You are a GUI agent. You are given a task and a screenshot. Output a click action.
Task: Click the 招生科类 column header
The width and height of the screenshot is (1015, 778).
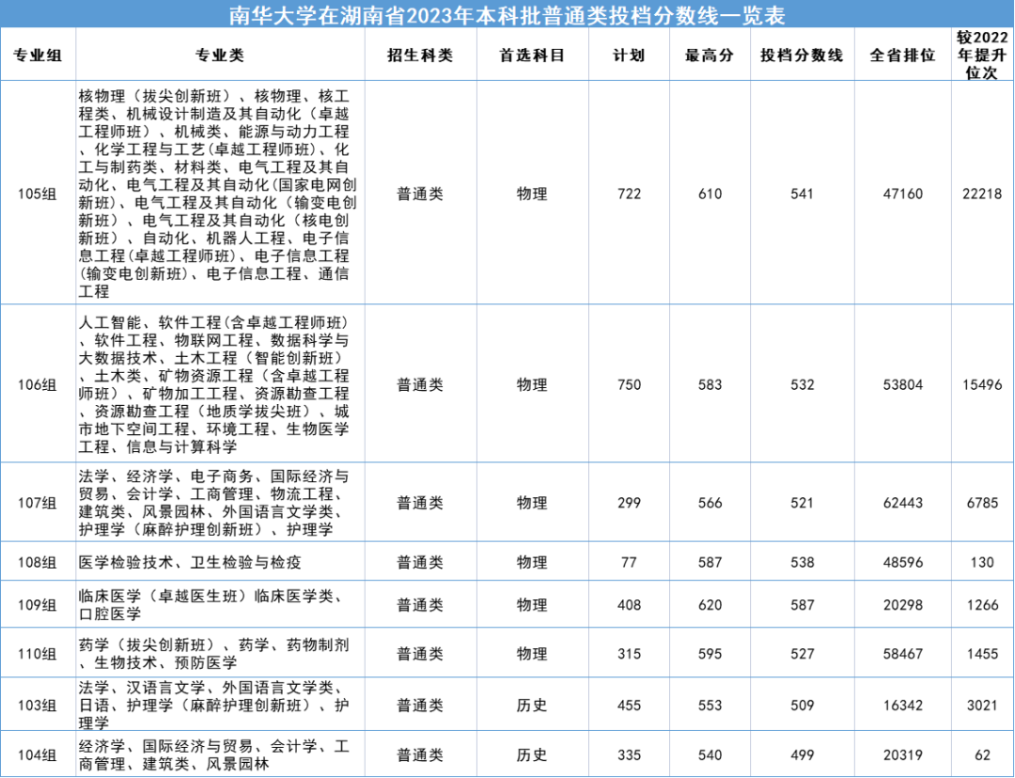point(421,55)
